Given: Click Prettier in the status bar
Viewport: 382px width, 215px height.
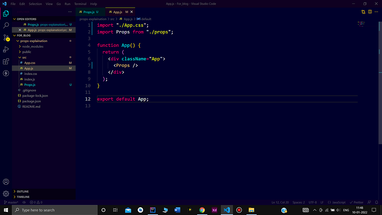Looking at the screenshot, I should click(x=357, y=202).
